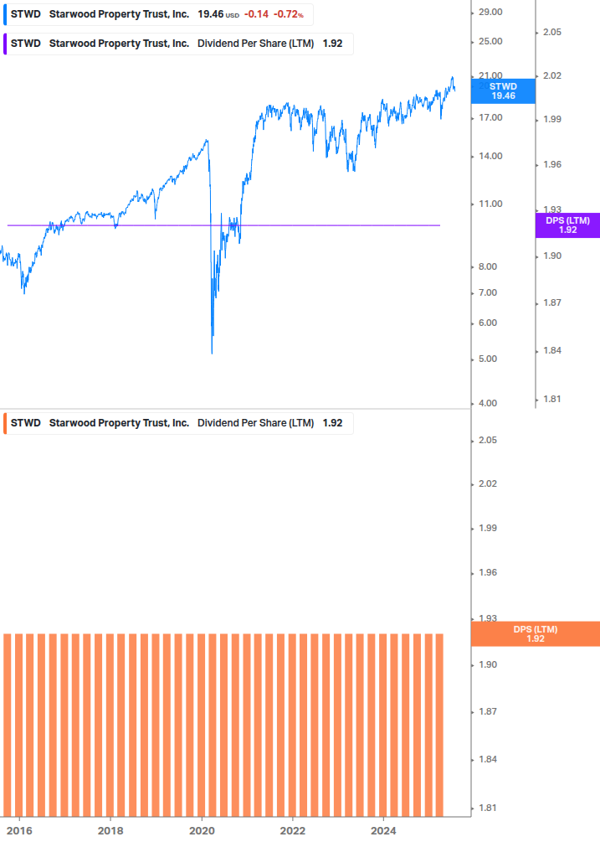Click the 2016 label on the time axis
Viewport: 600px width, 842px height.
pyautogui.click(x=19, y=831)
